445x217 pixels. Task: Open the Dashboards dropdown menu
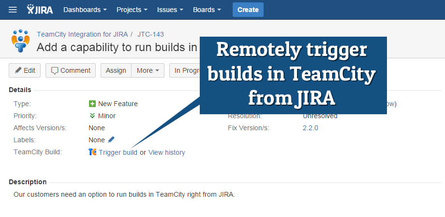pos(85,10)
